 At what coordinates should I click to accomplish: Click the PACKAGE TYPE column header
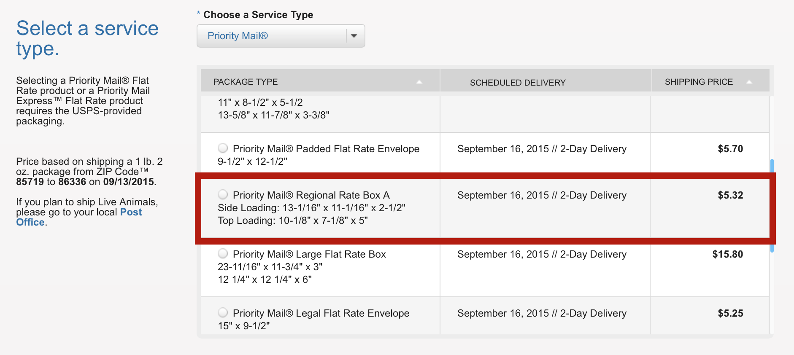pyautogui.click(x=320, y=81)
